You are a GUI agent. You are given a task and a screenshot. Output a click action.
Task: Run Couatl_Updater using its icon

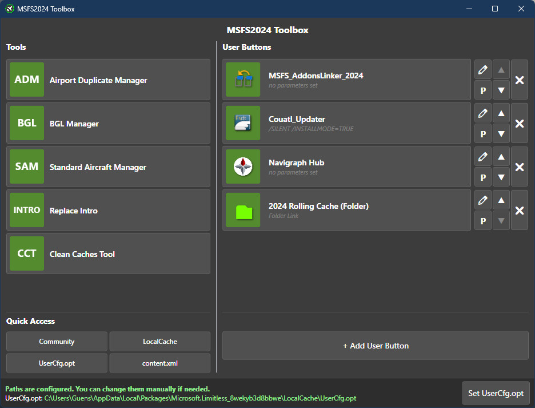pyautogui.click(x=243, y=123)
